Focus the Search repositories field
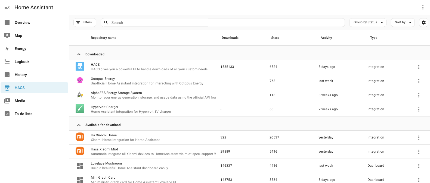The height and width of the screenshot is (183, 430). click(223, 23)
